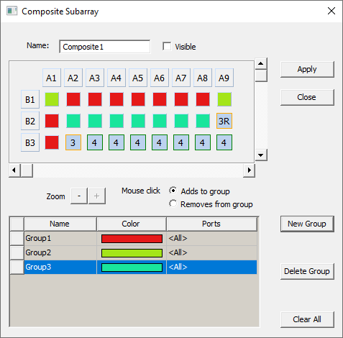Create a New Group

click(307, 224)
